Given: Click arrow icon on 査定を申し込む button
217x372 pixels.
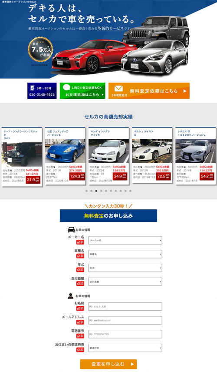Looking at the screenshot, I should click(132, 364).
